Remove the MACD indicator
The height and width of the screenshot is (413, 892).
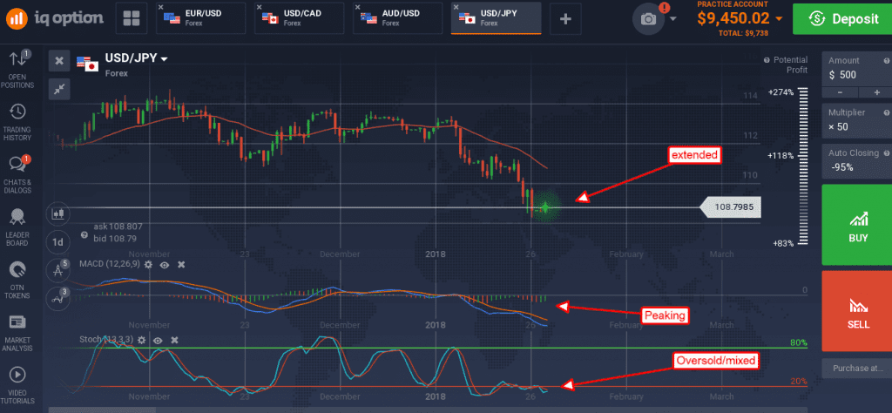[181, 265]
